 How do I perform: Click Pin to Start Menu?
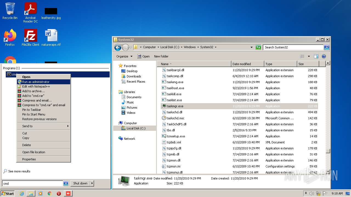[43, 114]
